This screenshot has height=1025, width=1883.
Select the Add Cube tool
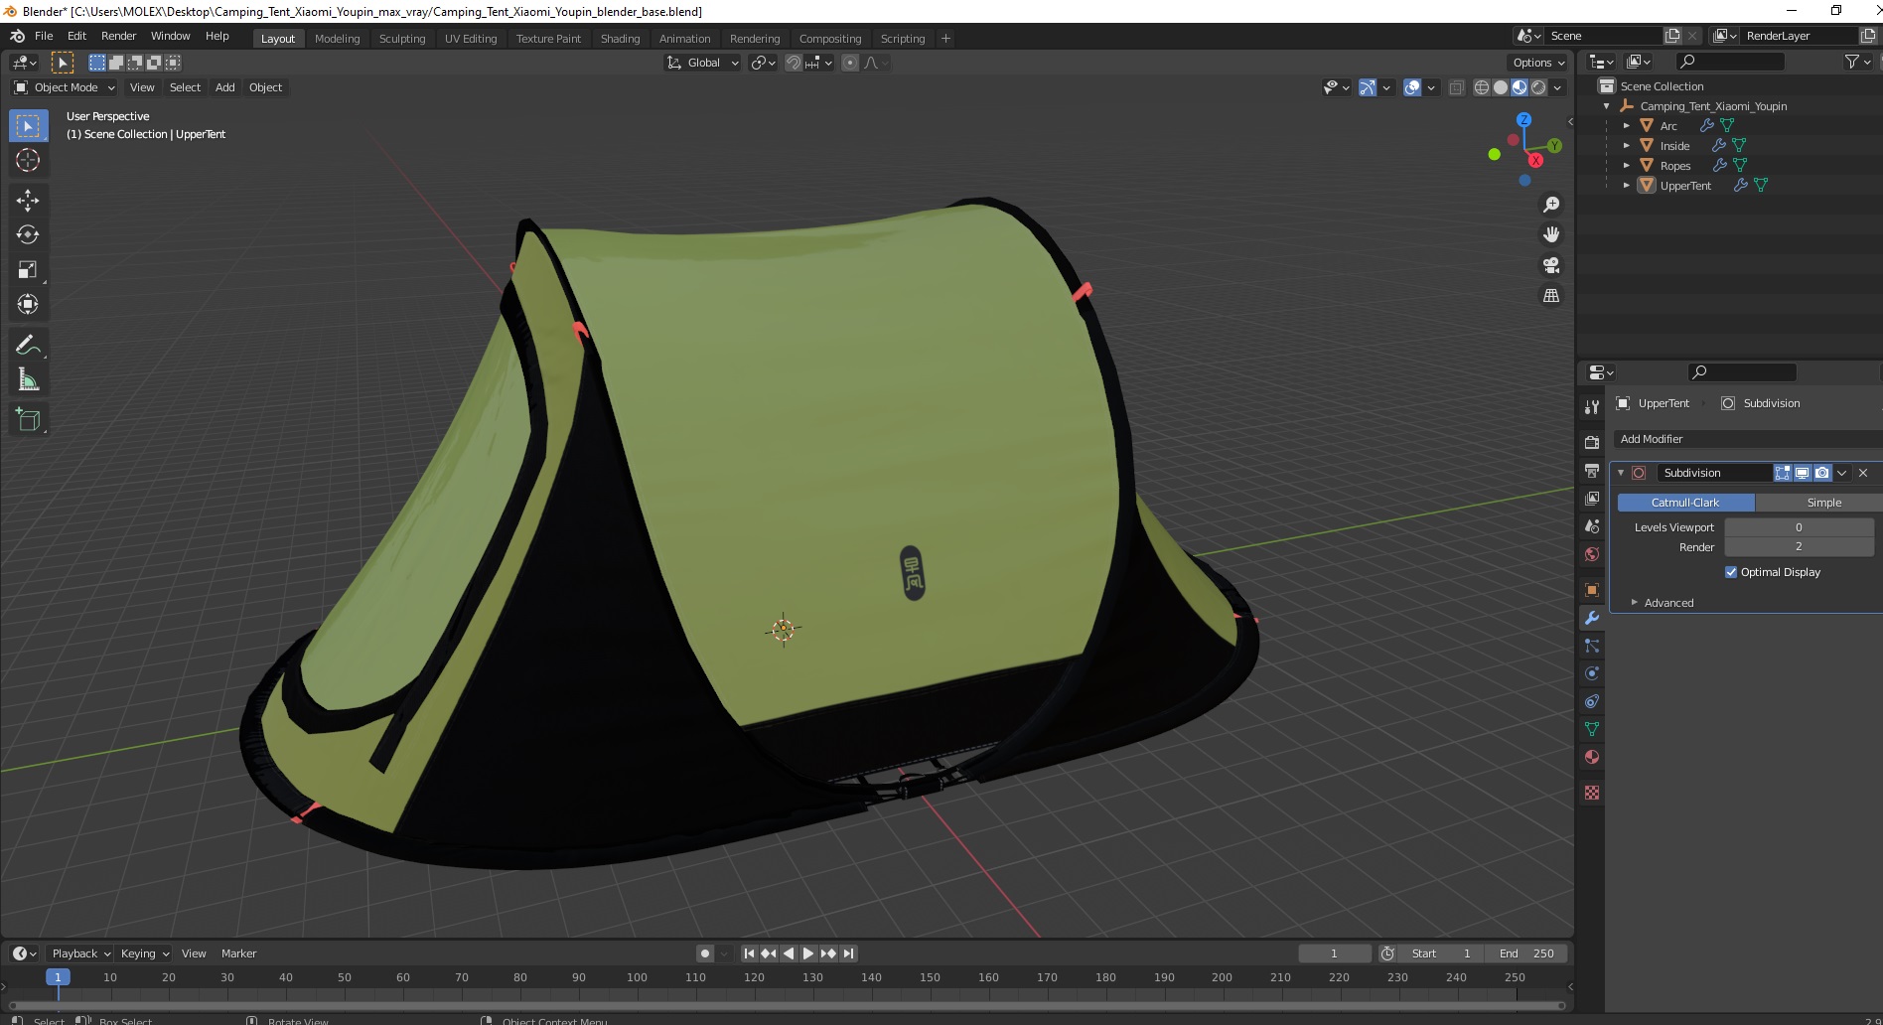coord(28,420)
